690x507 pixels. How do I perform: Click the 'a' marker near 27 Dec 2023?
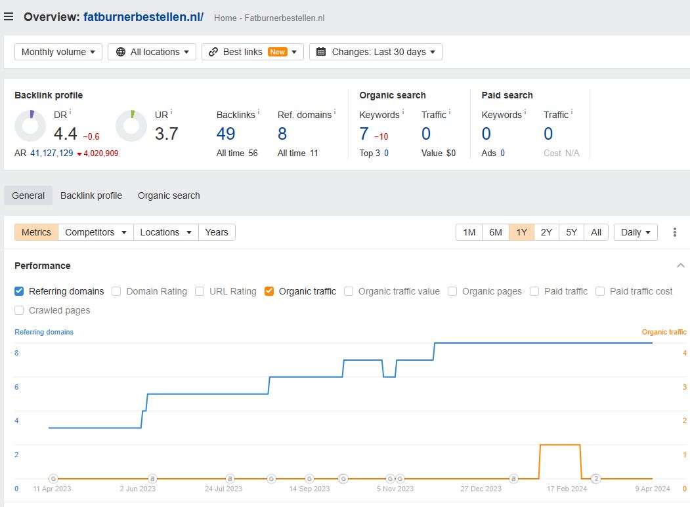click(x=513, y=478)
